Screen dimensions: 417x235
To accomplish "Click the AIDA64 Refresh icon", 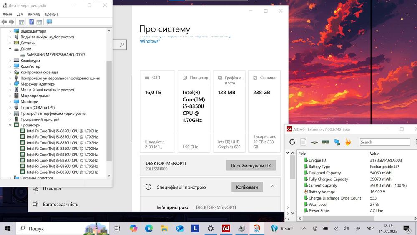I will point(292,142).
